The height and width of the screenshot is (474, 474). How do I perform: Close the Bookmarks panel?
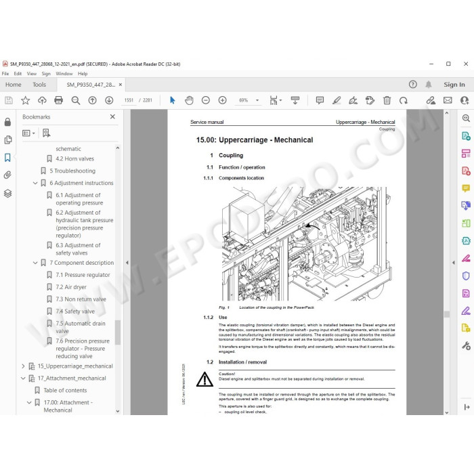tap(112, 116)
